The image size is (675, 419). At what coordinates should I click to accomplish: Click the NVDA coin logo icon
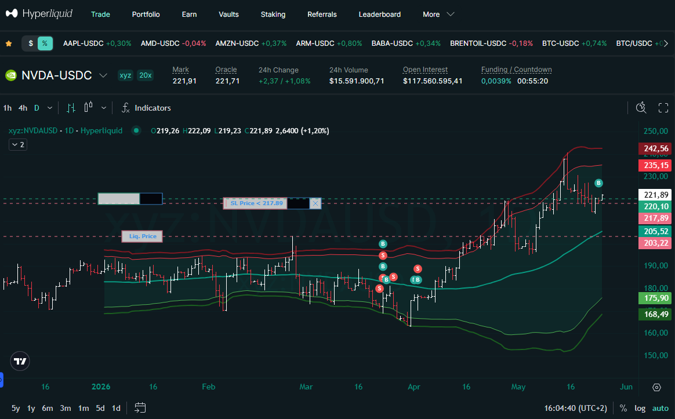coord(11,75)
